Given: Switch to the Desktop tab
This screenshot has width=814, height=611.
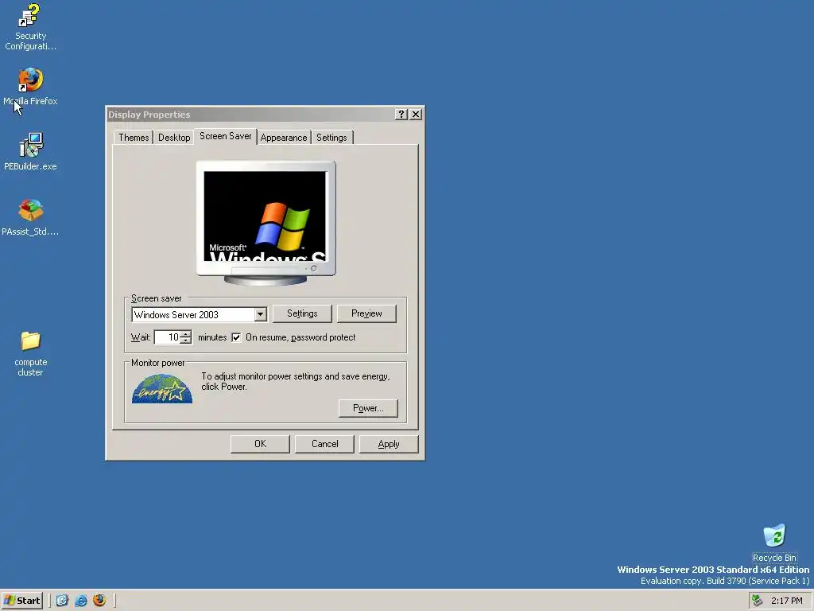Looking at the screenshot, I should (174, 138).
